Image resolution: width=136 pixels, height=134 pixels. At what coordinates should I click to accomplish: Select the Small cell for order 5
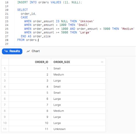78,93
